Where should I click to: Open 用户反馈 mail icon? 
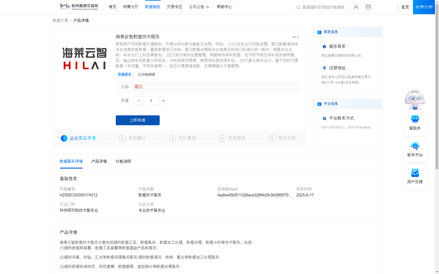[x=415, y=173]
